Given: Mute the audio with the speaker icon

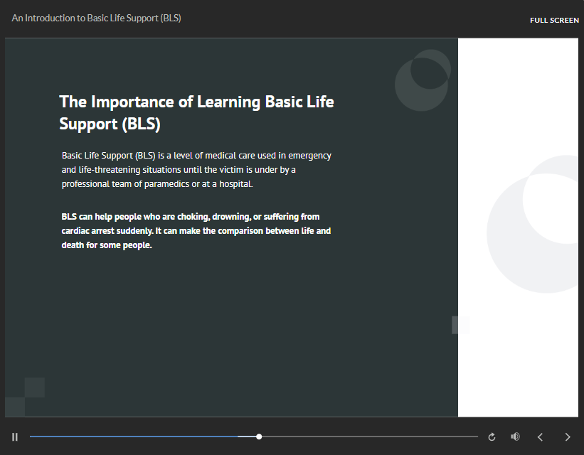Looking at the screenshot, I should click(x=516, y=437).
